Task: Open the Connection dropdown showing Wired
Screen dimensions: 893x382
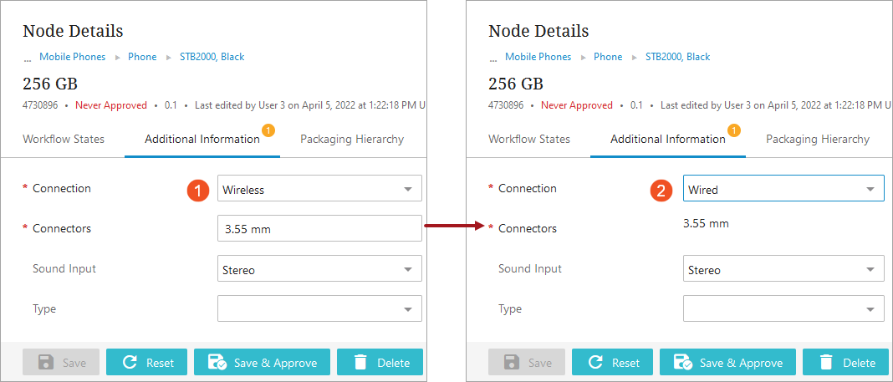Action: 783,189
